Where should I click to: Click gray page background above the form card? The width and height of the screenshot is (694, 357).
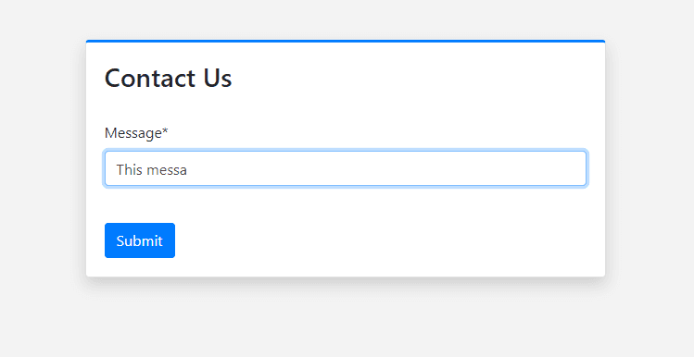(346, 18)
